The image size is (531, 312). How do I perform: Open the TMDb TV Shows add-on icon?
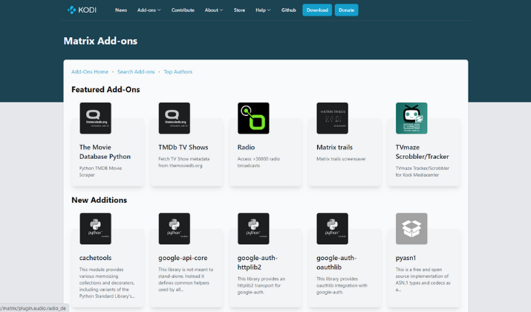tap(175, 118)
